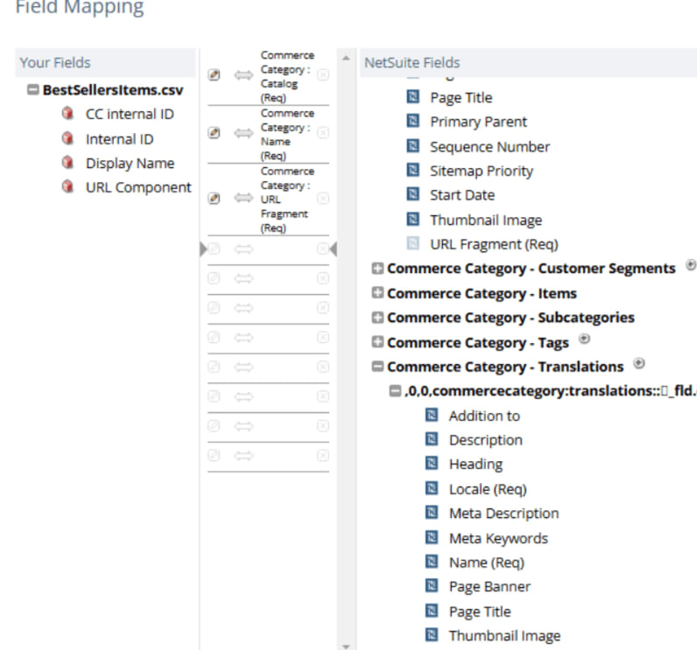Click the field icon beside Meta Description

coord(432,513)
